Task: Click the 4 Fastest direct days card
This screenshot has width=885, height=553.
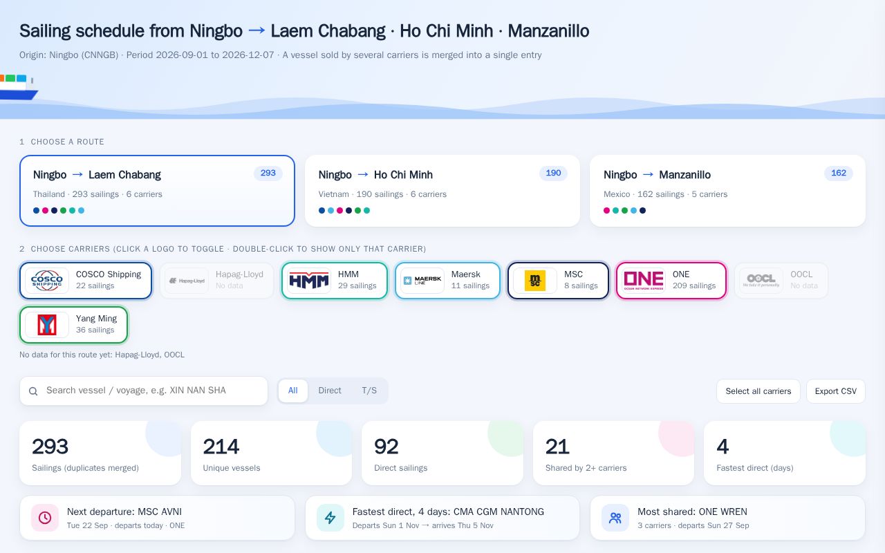Action: (x=785, y=453)
